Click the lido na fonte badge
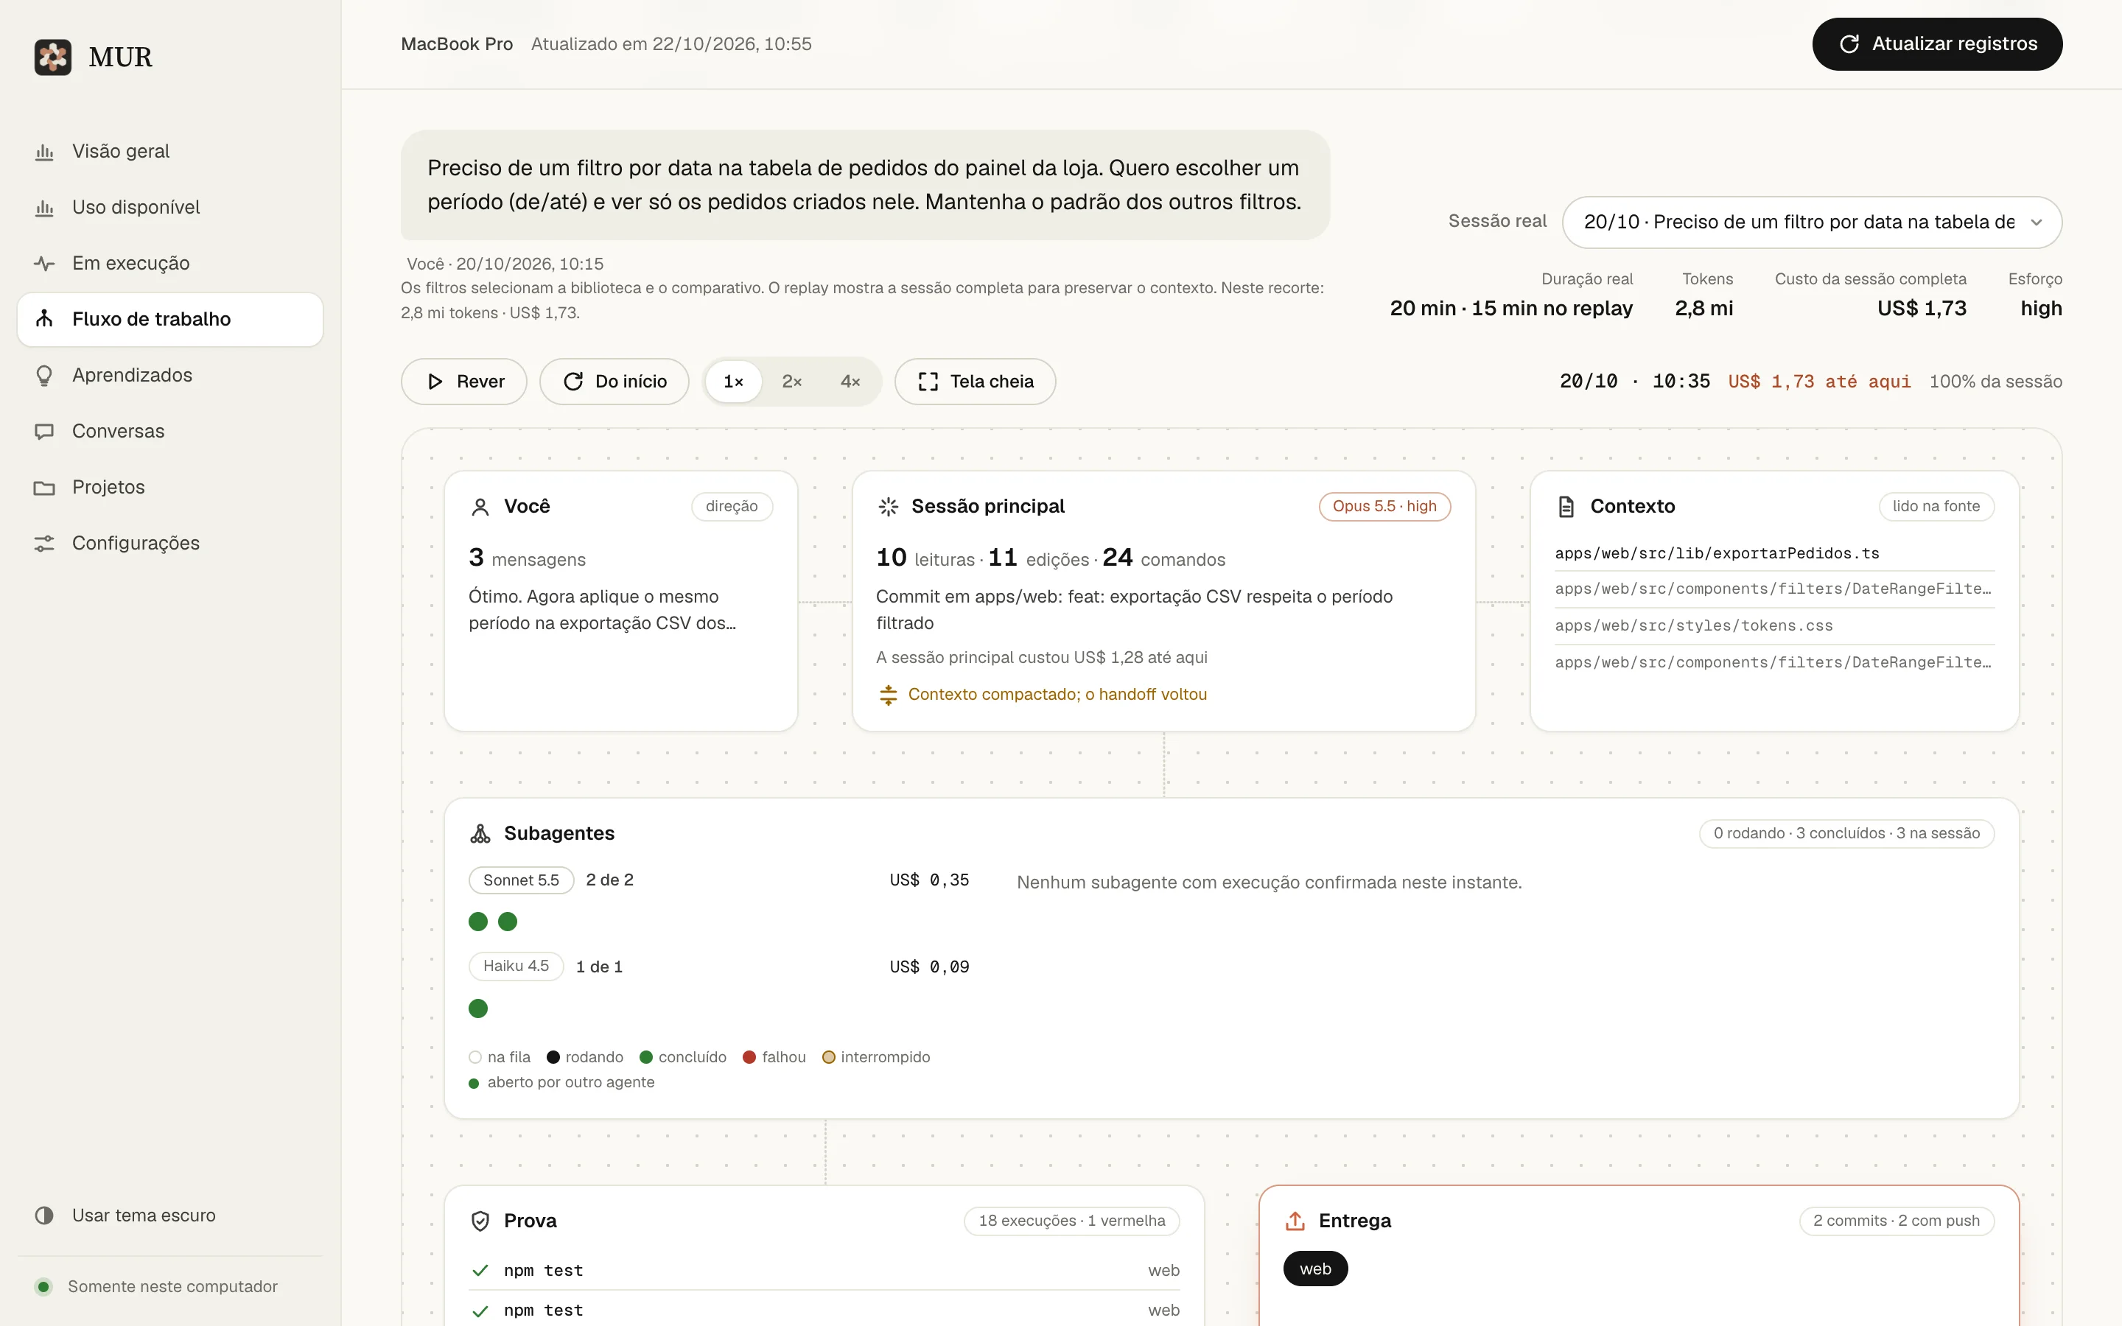 tap(1936, 506)
